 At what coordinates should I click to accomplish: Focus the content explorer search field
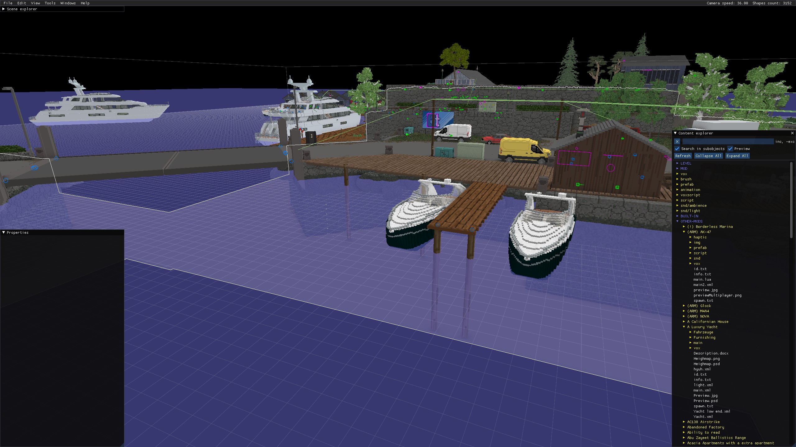click(x=728, y=142)
